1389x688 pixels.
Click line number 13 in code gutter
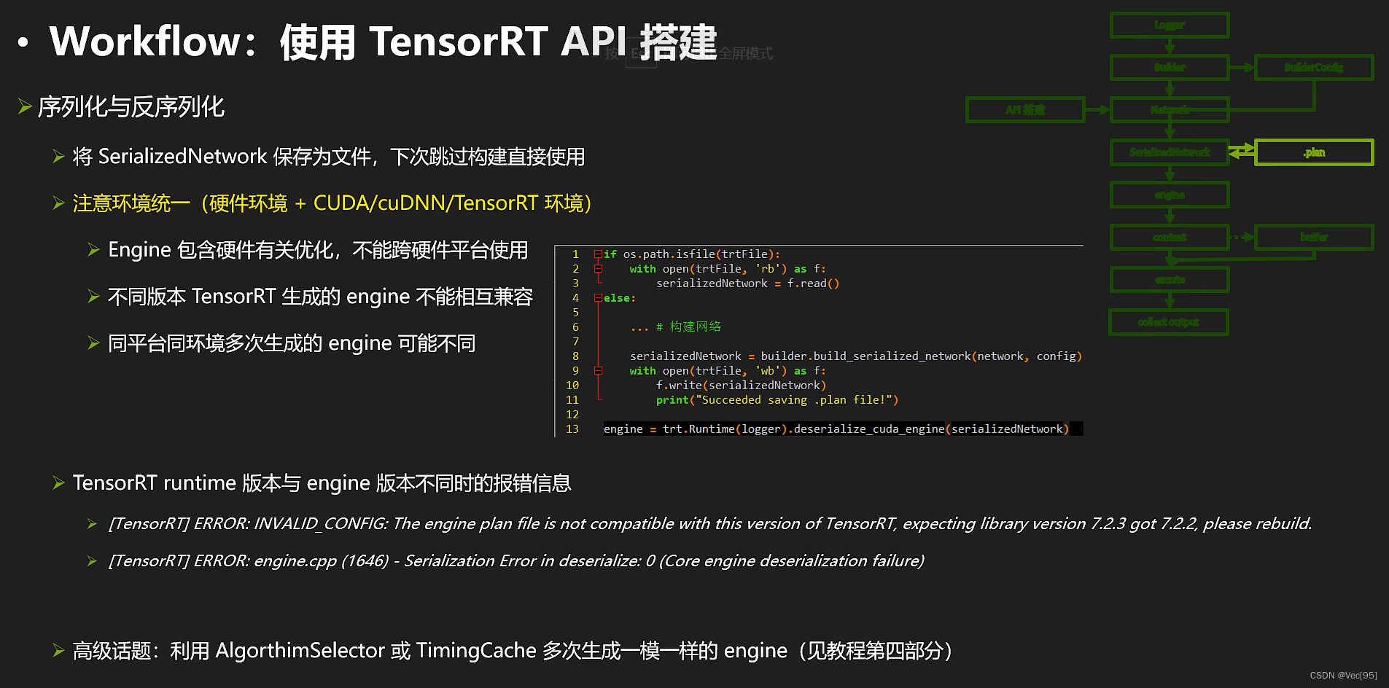tap(572, 429)
